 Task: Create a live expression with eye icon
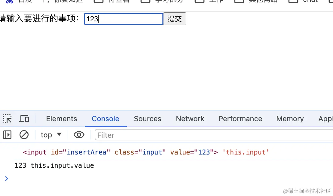79,135
